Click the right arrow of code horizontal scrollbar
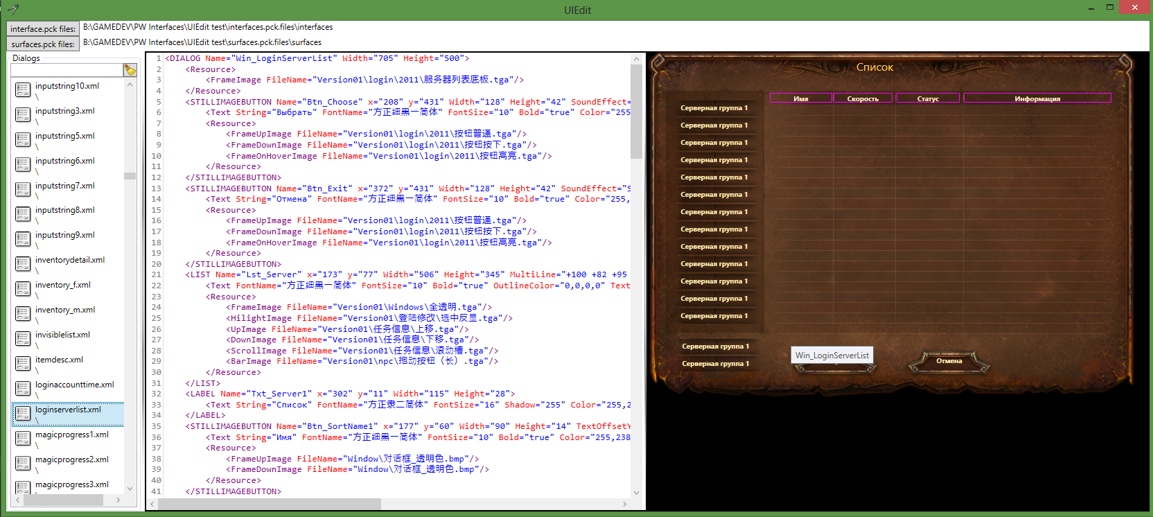Viewport: 1153px width, 517px height. [624, 504]
